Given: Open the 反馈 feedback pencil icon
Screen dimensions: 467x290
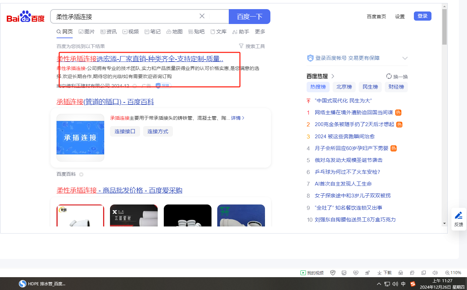Looking at the screenshot, I should (x=459, y=215).
